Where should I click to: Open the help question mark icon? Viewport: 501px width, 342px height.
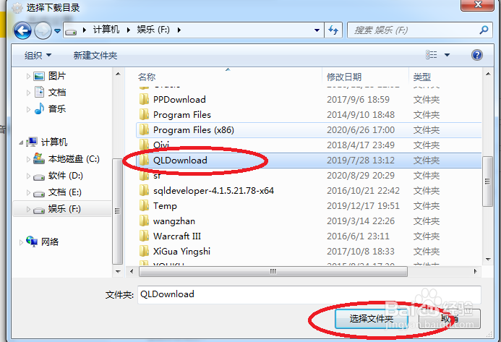click(x=476, y=55)
